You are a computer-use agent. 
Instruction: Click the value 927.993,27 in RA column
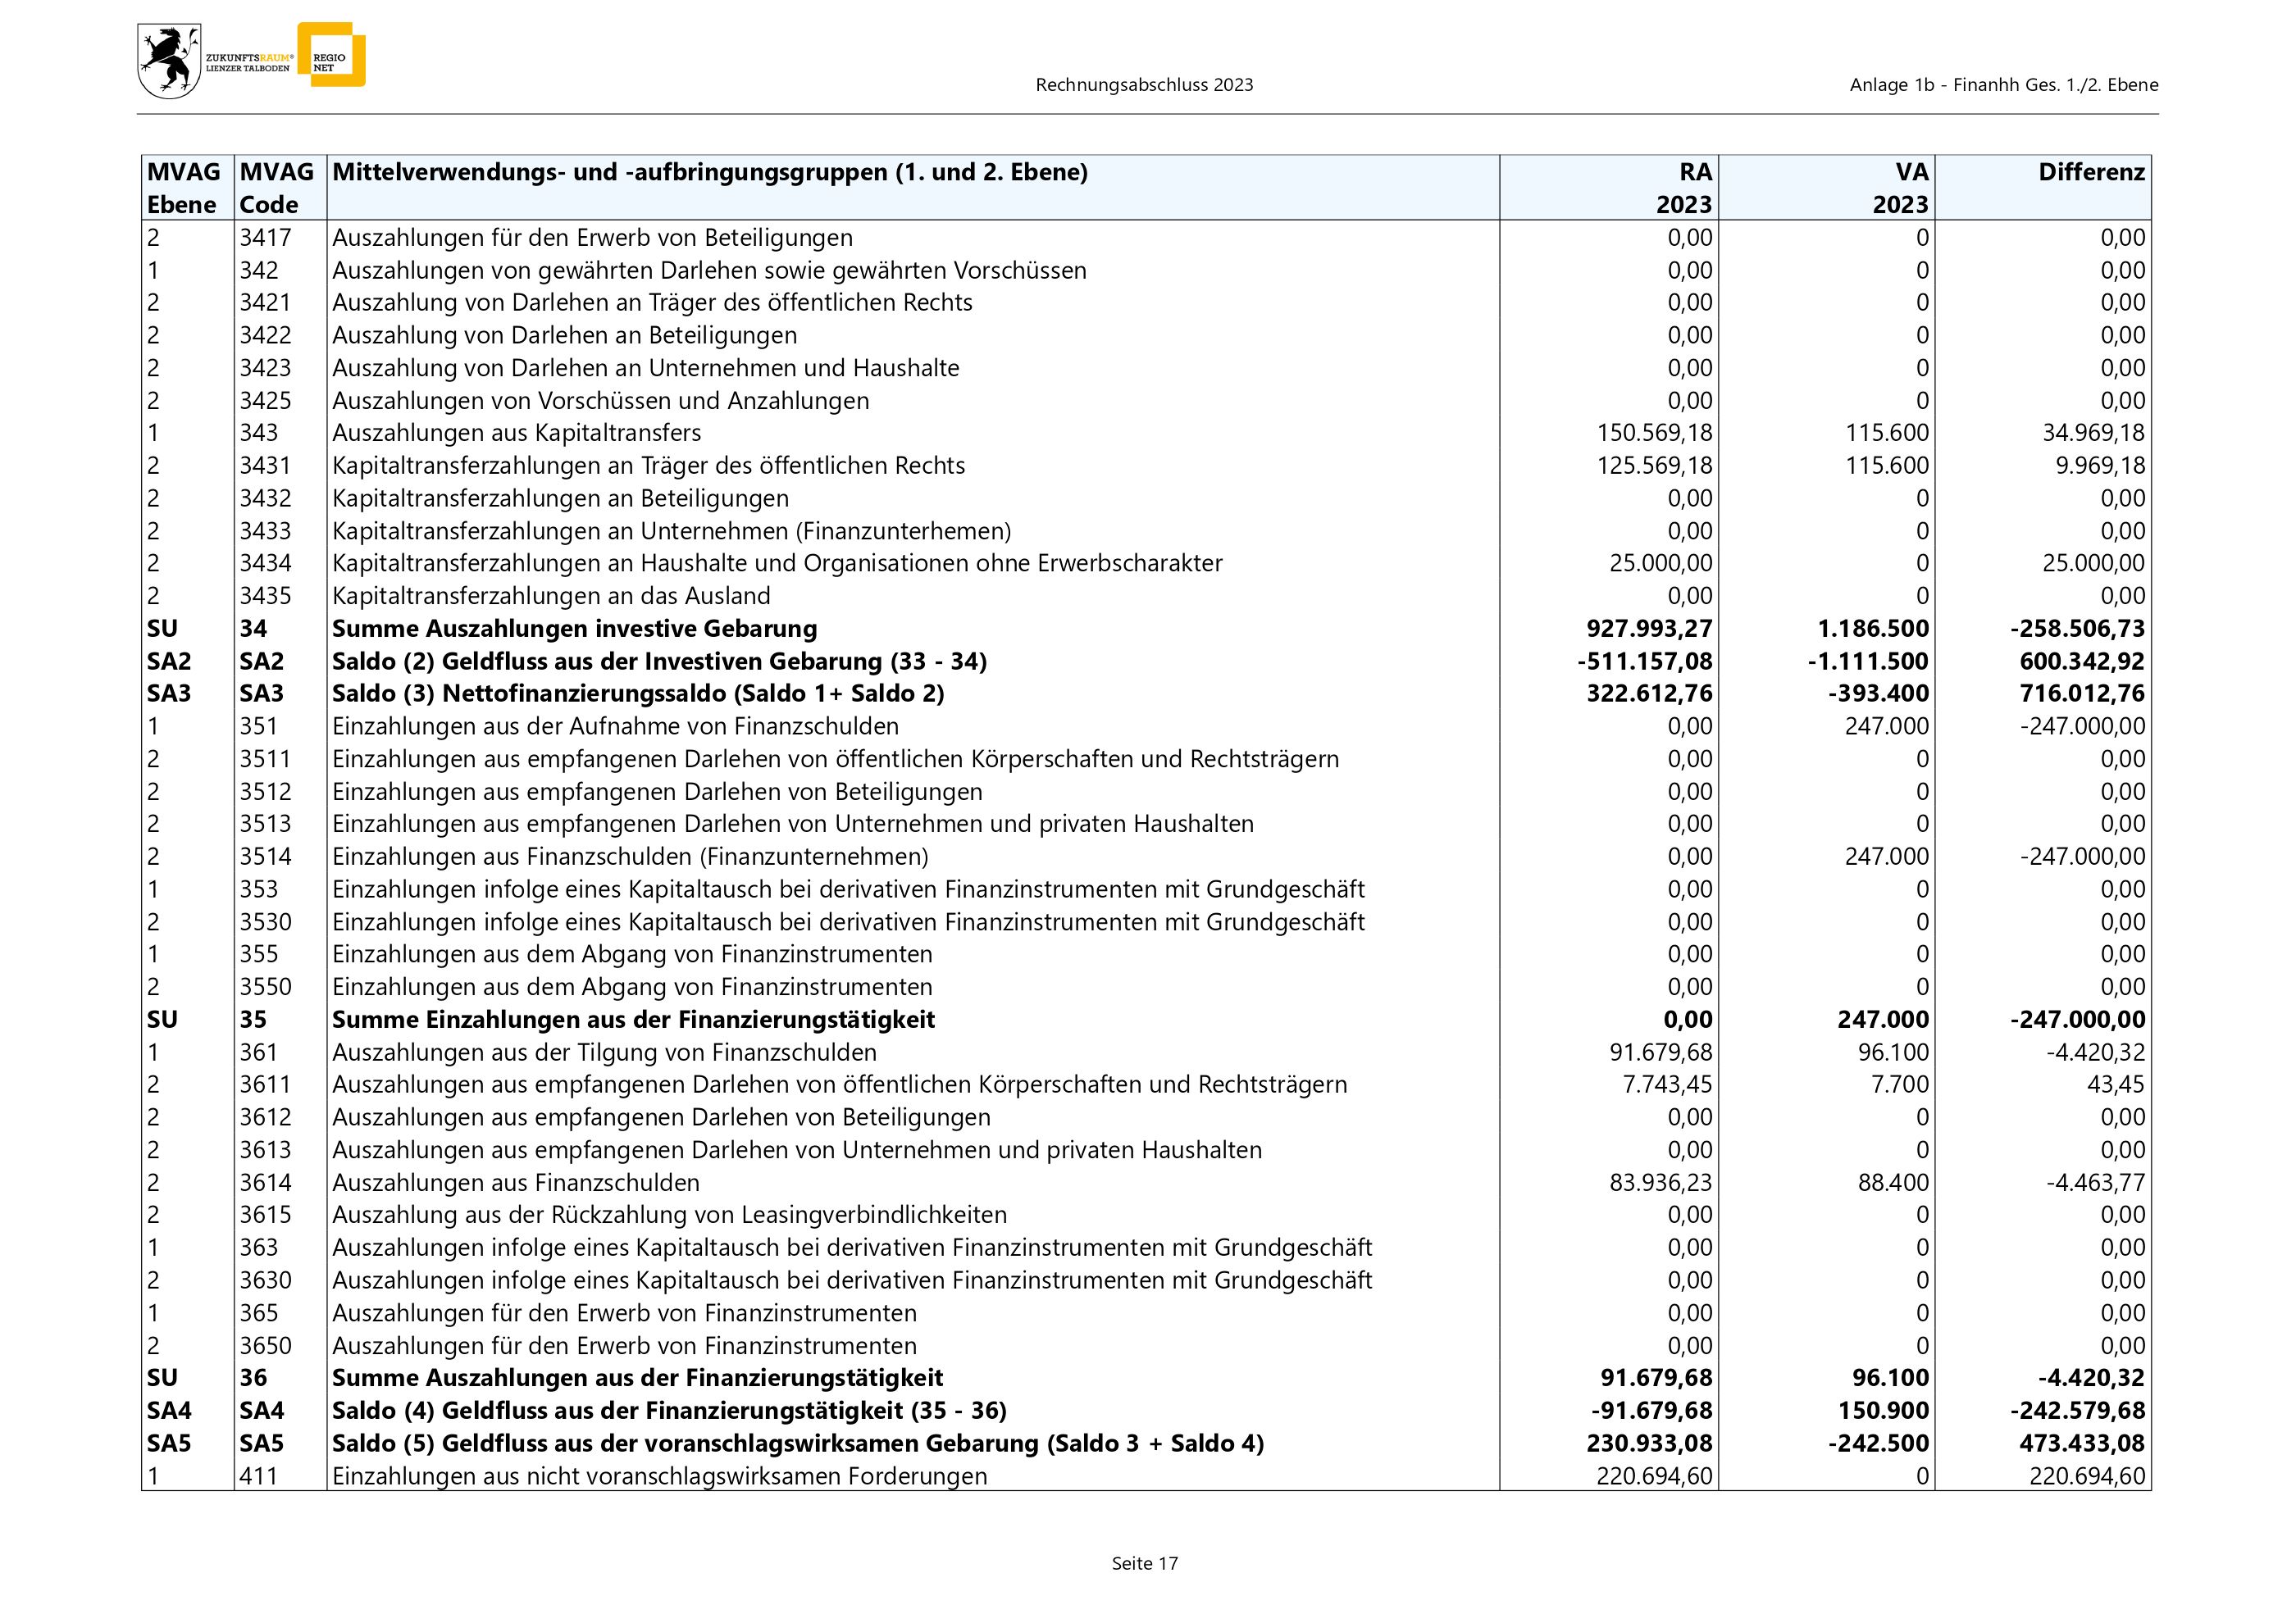tap(1649, 629)
